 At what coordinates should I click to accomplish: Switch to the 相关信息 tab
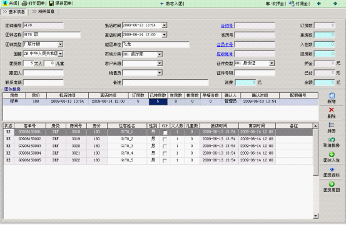(x=43, y=11)
